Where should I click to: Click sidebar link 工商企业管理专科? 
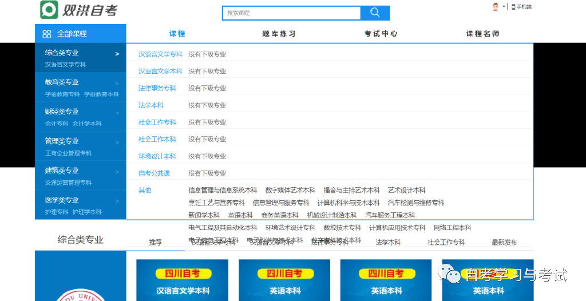click(68, 153)
